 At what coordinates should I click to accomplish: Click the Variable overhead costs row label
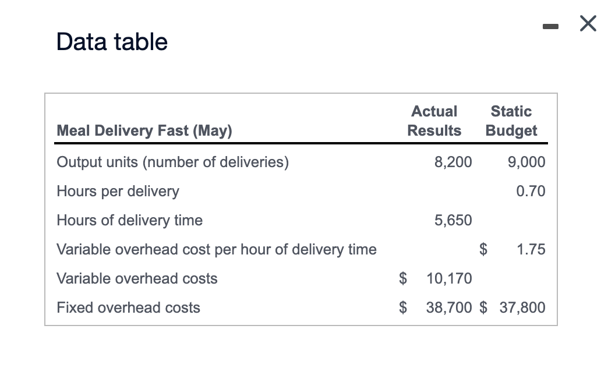[x=137, y=279]
